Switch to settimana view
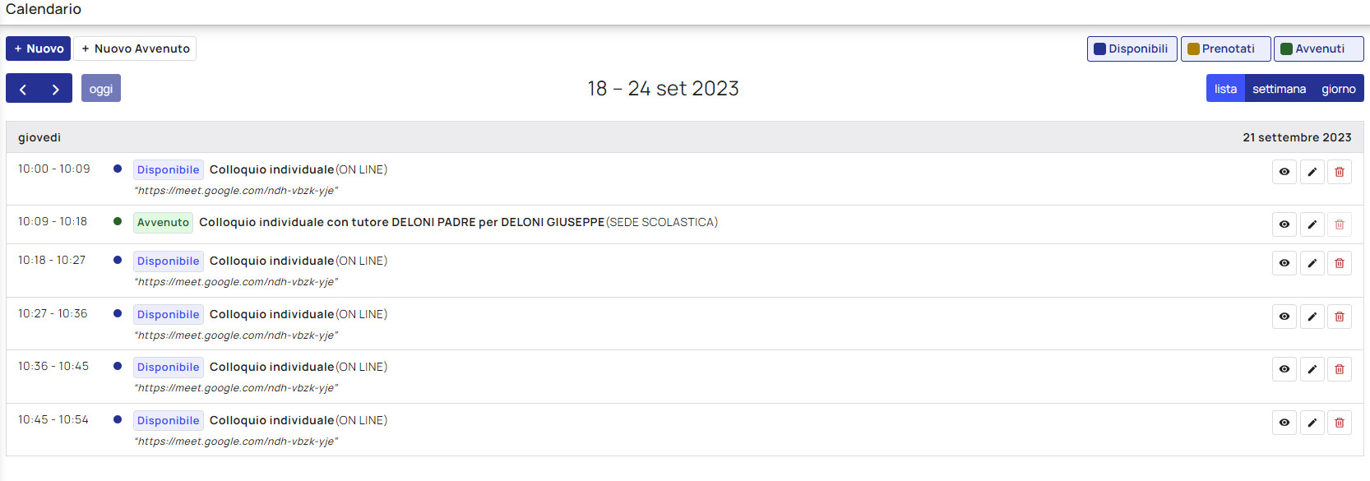The height and width of the screenshot is (481, 1370). click(1279, 89)
